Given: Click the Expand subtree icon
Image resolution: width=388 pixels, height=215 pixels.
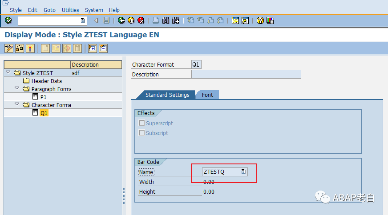Looking at the screenshot, I should (x=92, y=48).
